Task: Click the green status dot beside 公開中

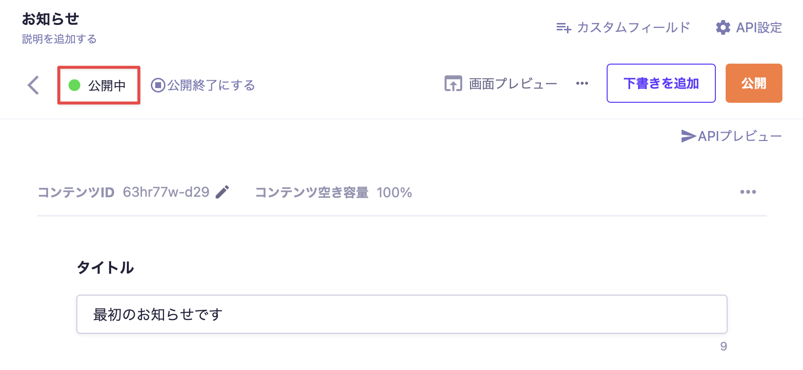Action: click(74, 85)
